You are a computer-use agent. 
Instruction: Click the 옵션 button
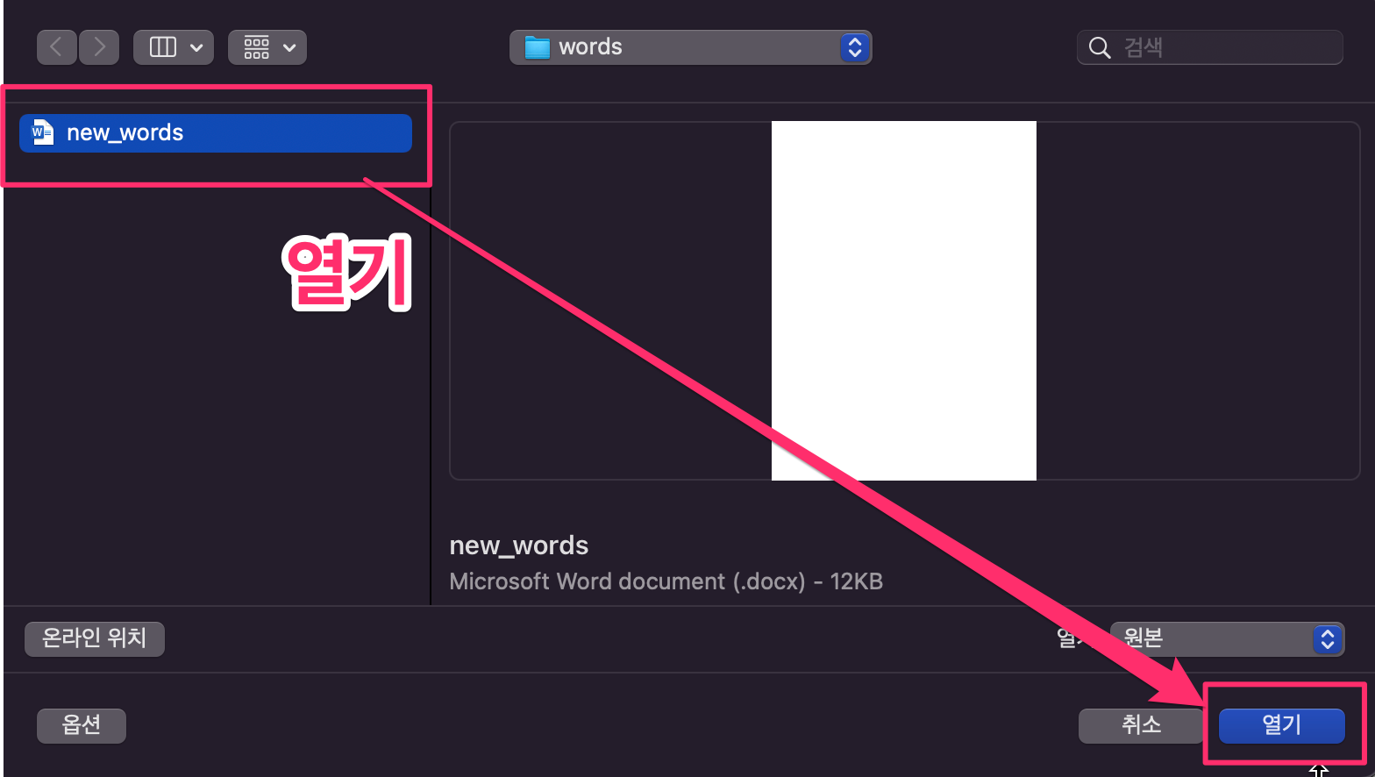tap(82, 725)
